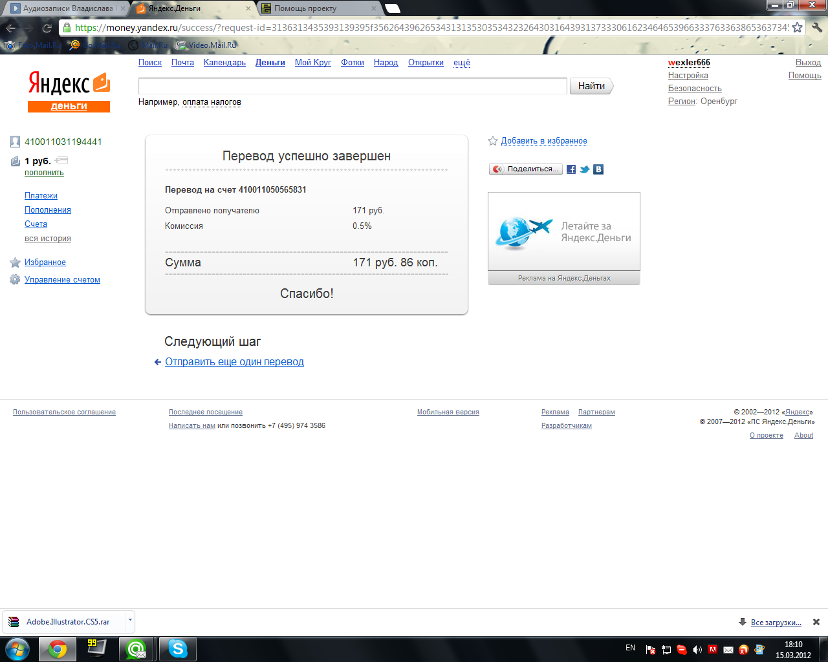
Task: Click the envelope mail tray icon
Action: (728, 650)
